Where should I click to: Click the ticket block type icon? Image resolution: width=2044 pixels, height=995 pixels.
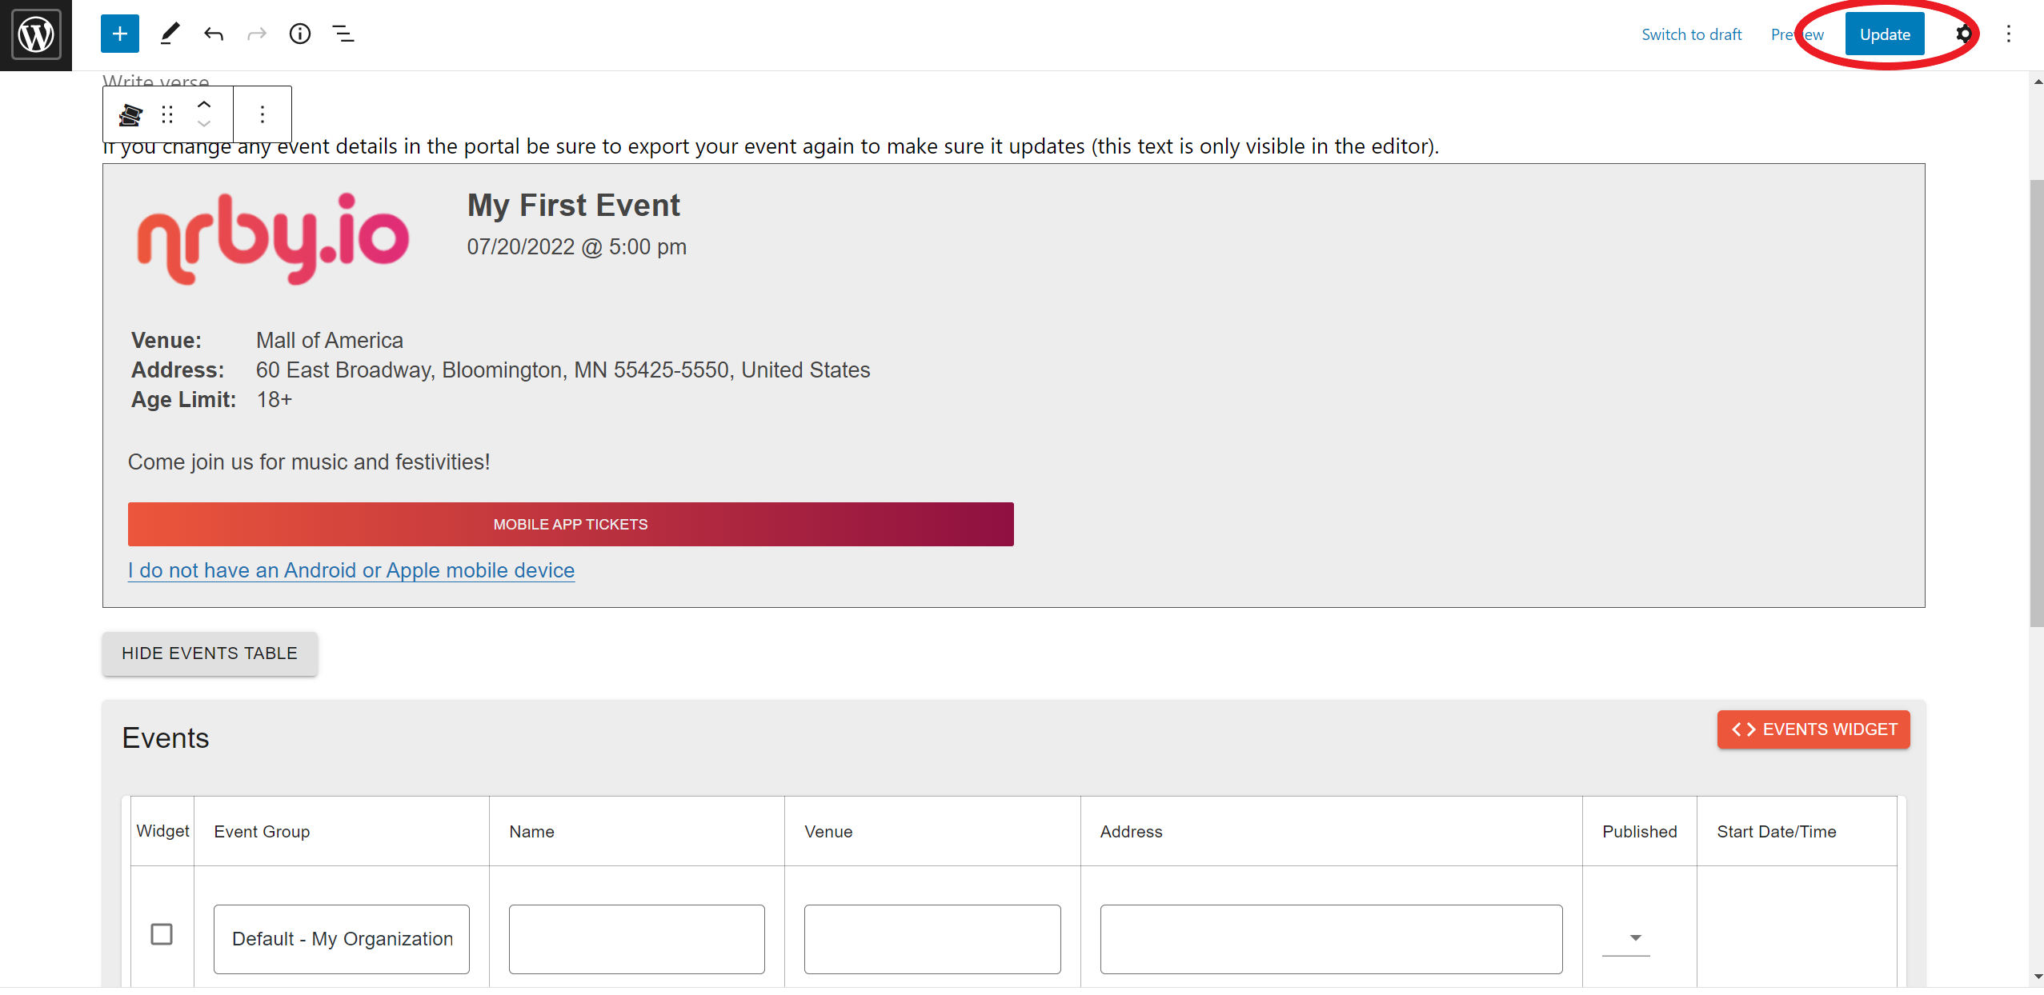130,115
